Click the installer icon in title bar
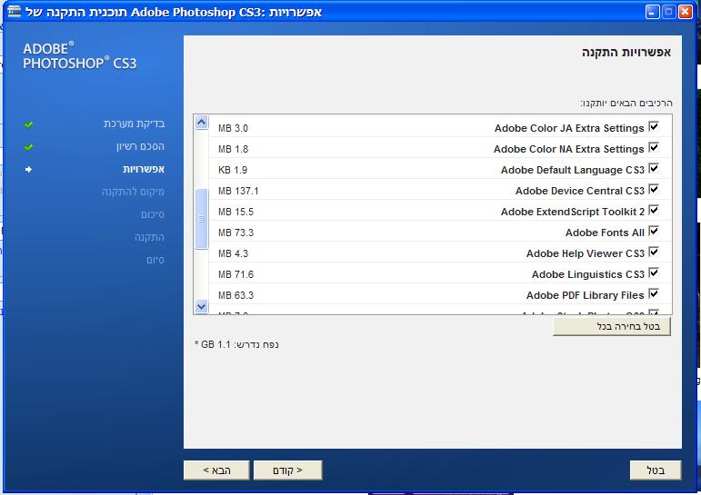 (x=15, y=11)
